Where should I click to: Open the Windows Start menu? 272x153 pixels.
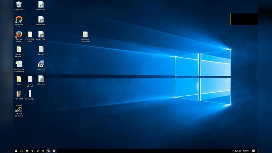click(x=16, y=151)
